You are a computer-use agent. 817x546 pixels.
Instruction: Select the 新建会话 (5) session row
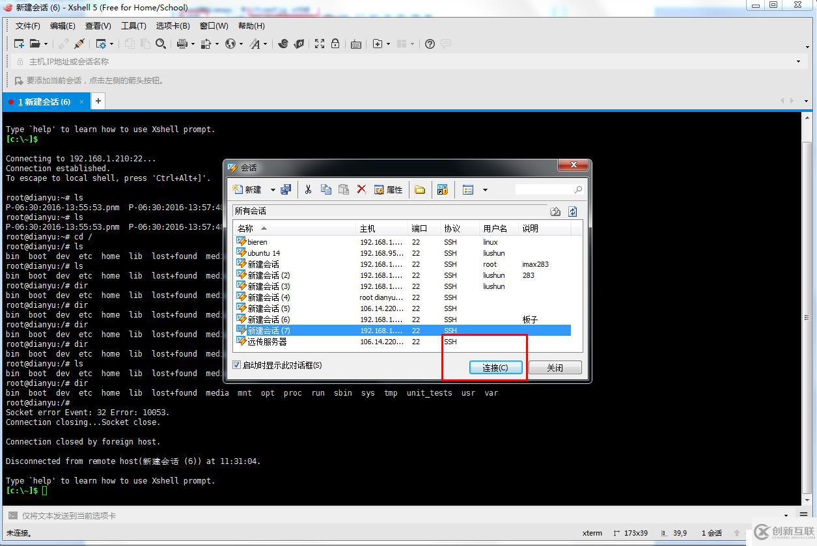(402, 308)
